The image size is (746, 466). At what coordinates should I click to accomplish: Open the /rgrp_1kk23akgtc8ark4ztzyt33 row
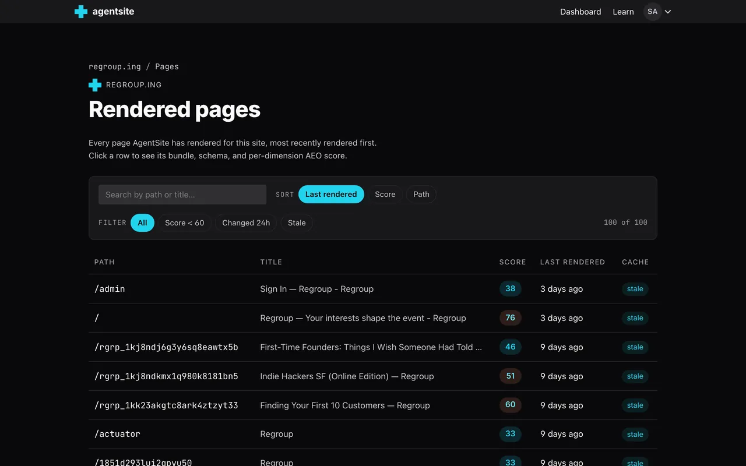coord(373,405)
